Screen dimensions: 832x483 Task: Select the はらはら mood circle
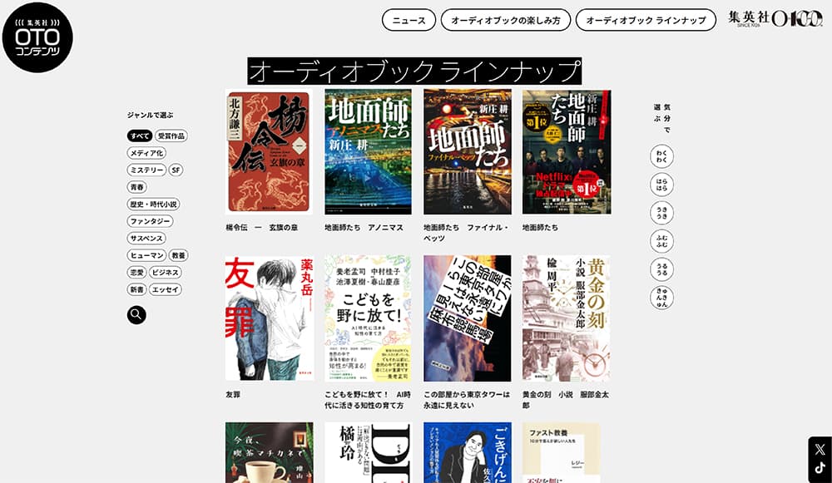[x=661, y=185]
